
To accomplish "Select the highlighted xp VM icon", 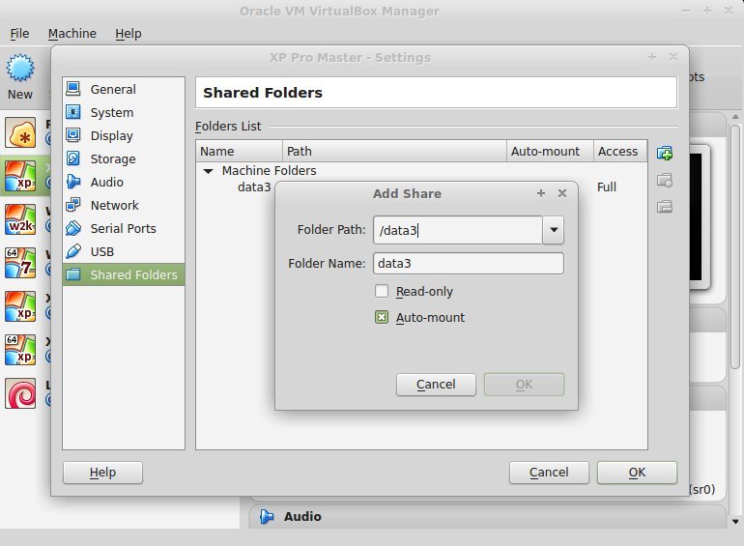I will click(20, 176).
